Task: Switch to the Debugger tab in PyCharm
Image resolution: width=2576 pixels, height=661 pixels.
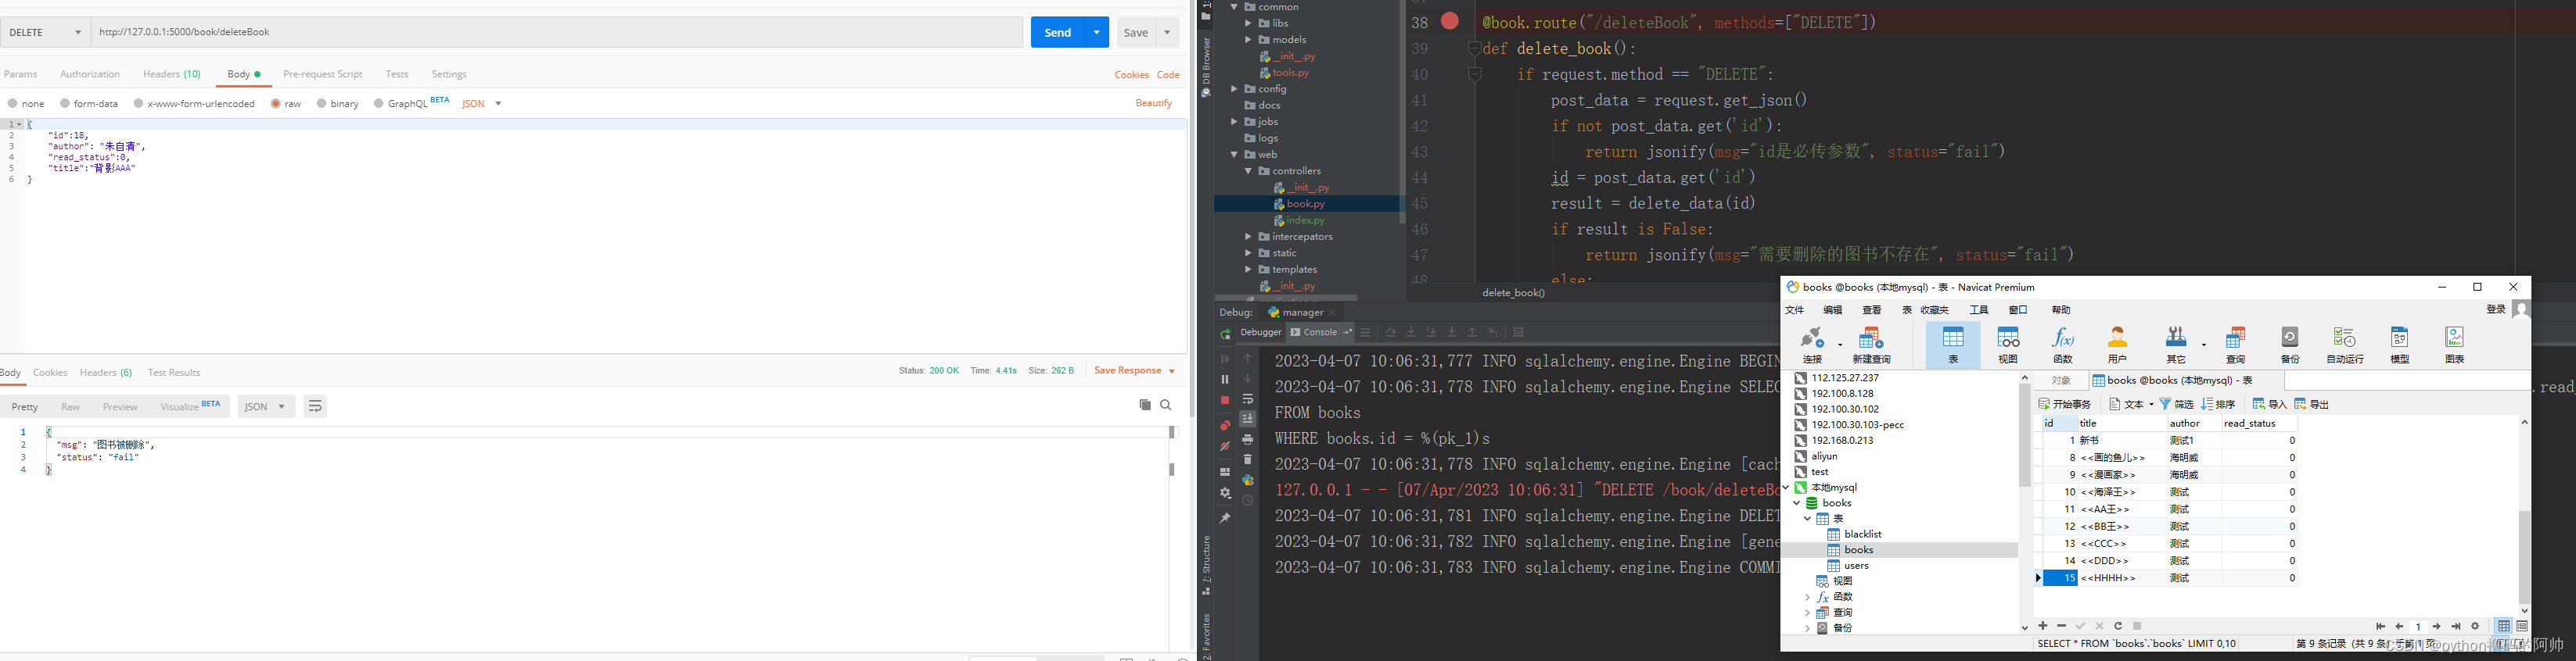Action: point(1260,333)
